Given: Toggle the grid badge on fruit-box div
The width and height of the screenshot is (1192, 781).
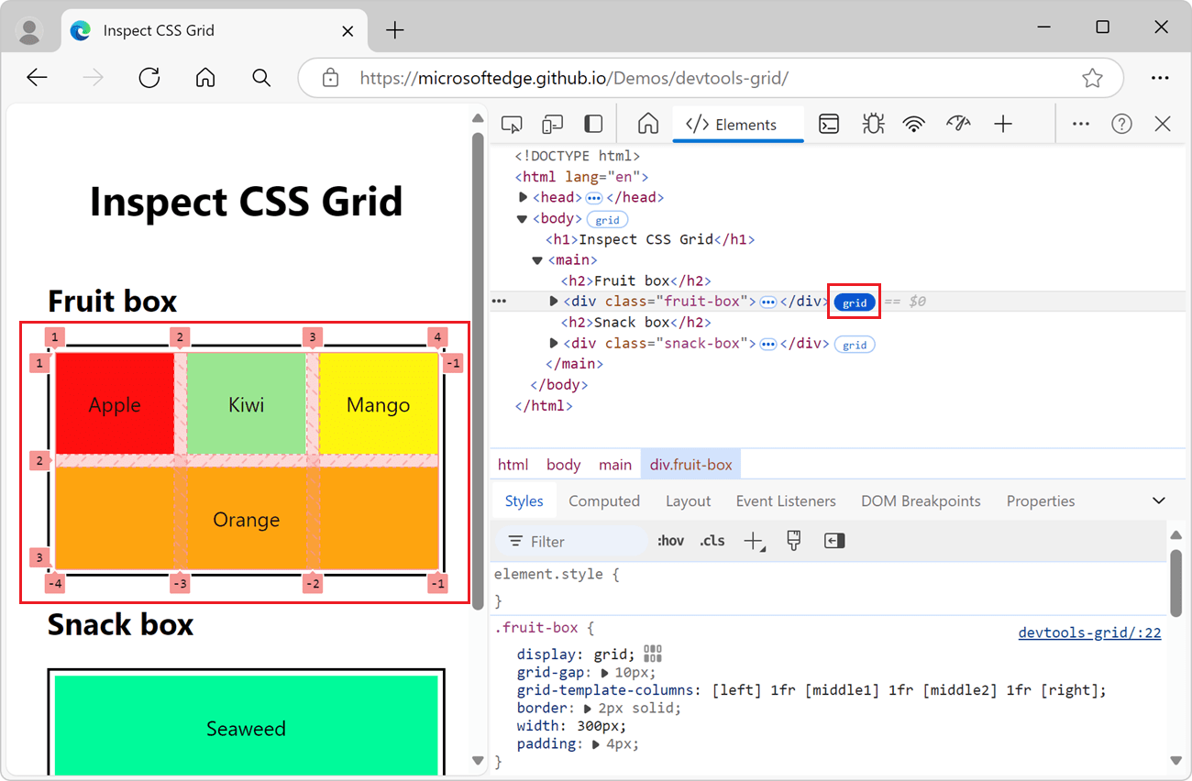Looking at the screenshot, I should coord(854,301).
